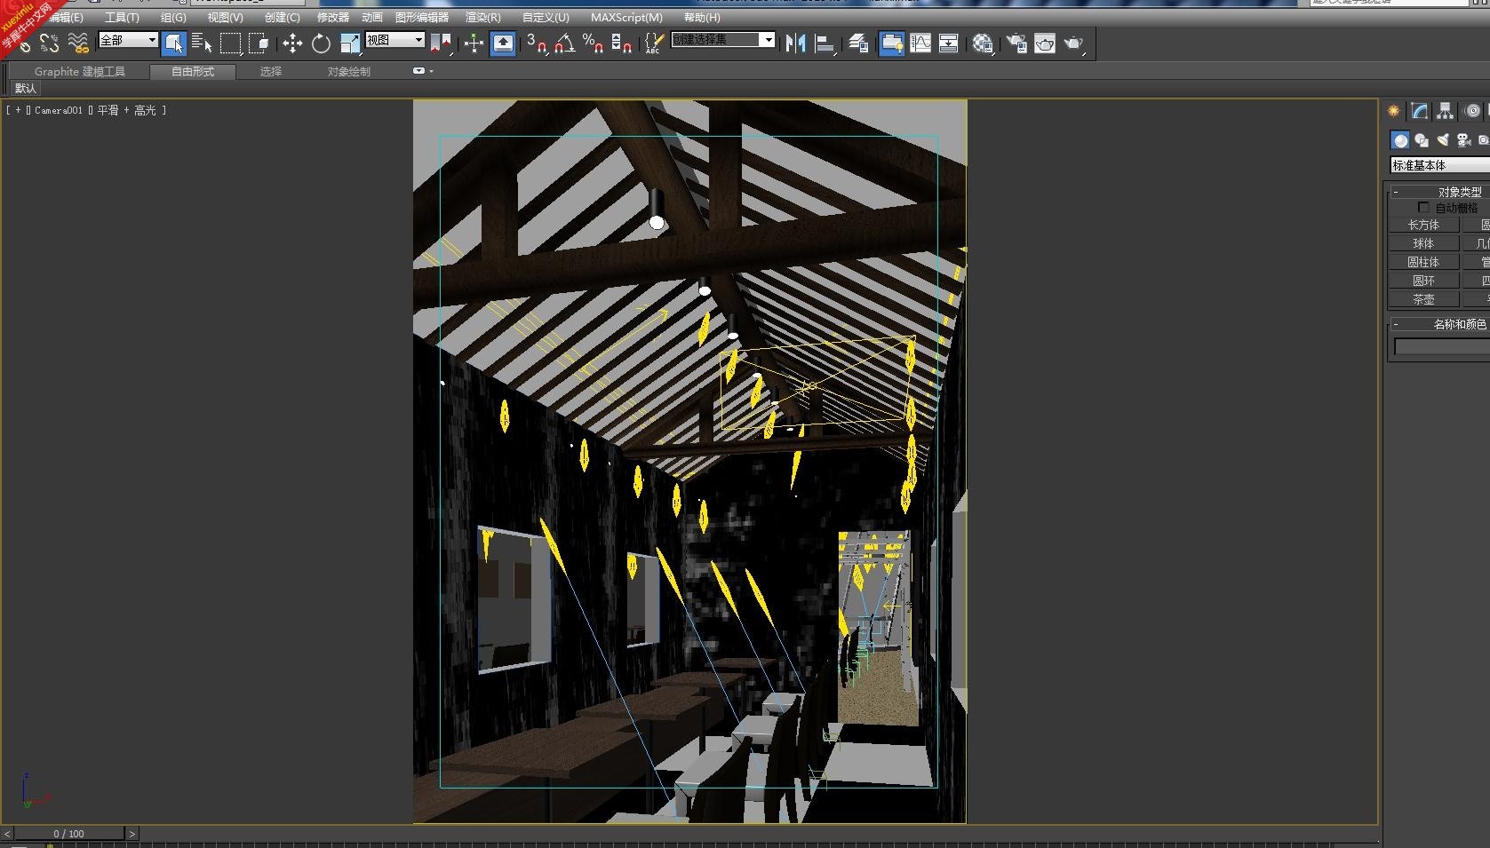Click the Align tool icon
Image resolution: width=1490 pixels, height=848 pixels.
pos(825,43)
